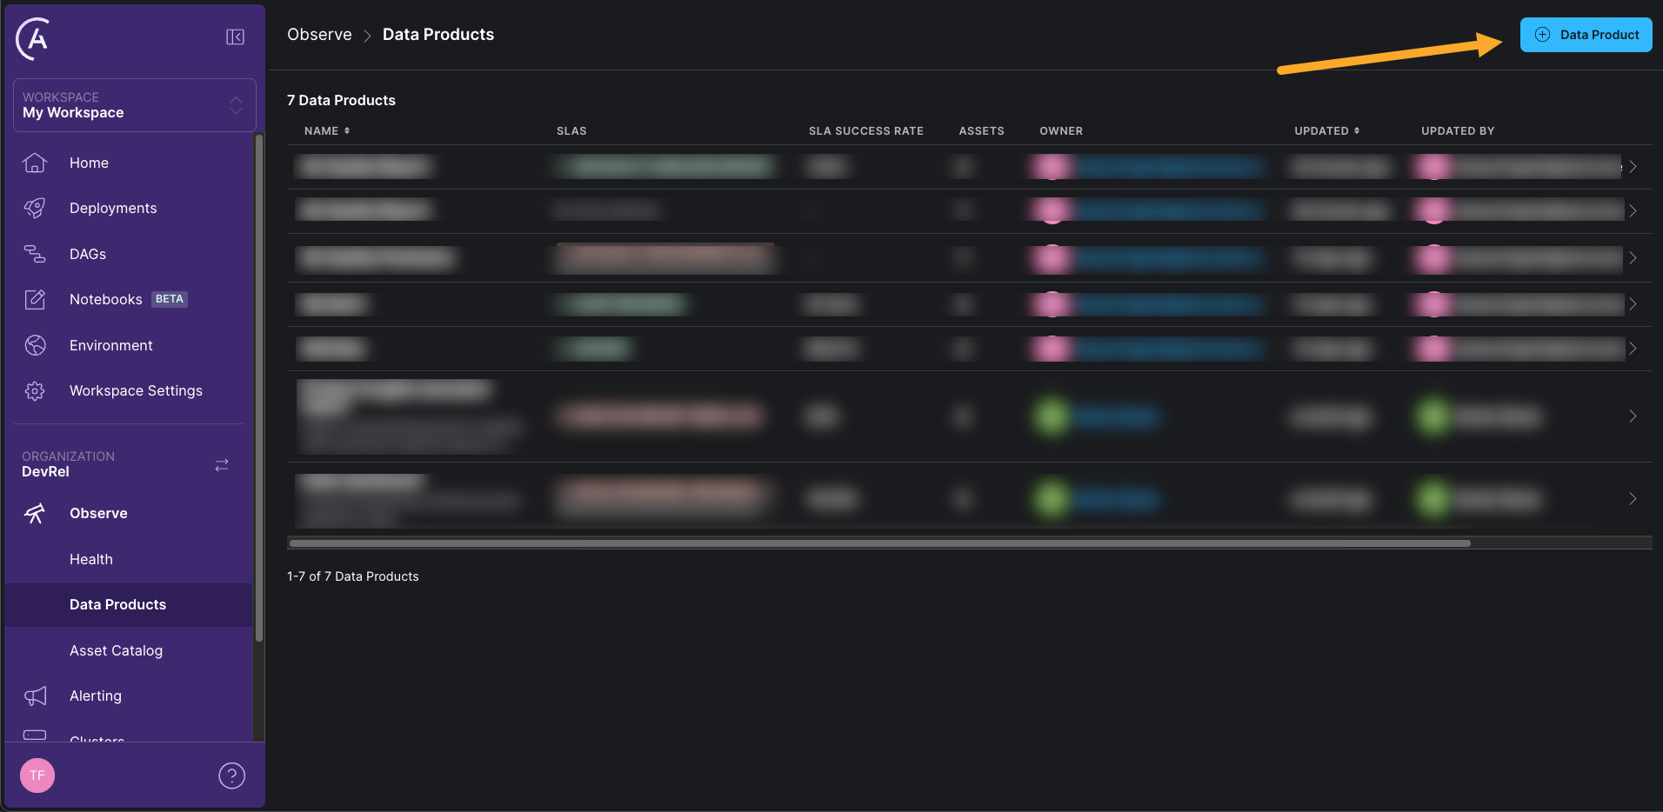
Task: Open Asset Catalog in the sidebar
Action: click(x=116, y=650)
